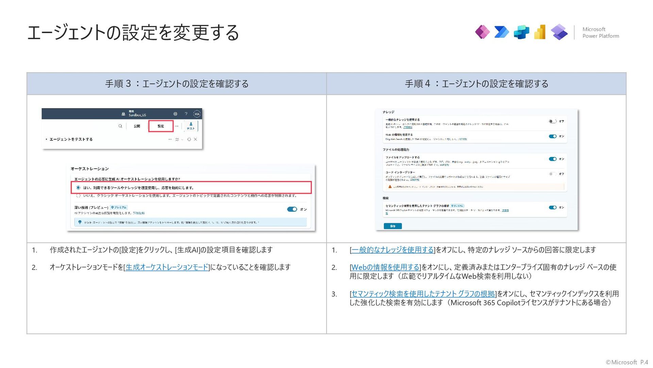Click the search magnifier icon
This screenshot has width=653, height=368.
[120, 126]
